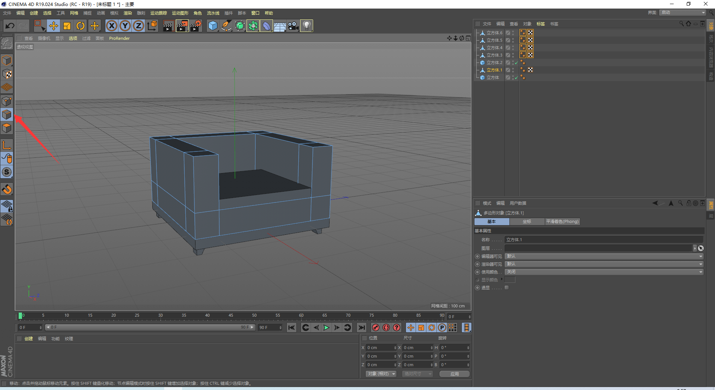Select the spline Pen tool
The width and height of the screenshot is (715, 390).
point(226,26)
